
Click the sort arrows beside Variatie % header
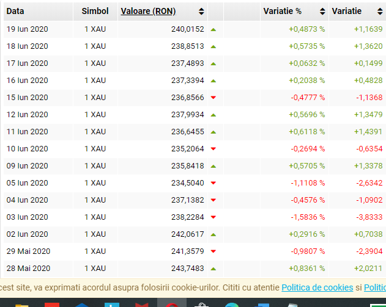(x=322, y=12)
